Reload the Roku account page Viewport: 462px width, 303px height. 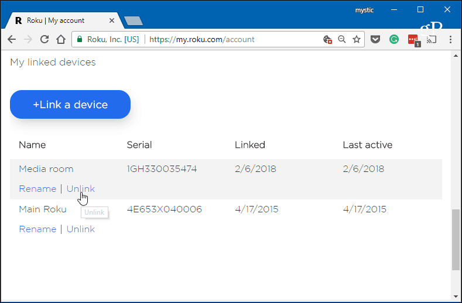pyautogui.click(x=45, y=39)
